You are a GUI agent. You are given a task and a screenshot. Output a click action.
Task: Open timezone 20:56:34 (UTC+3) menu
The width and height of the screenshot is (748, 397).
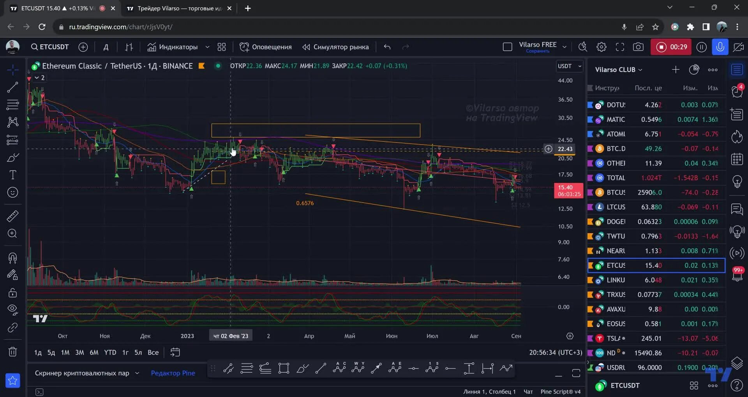pyautogui.click(x=556, y=353)
